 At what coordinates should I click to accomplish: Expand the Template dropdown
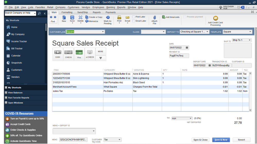pos(250,32)
